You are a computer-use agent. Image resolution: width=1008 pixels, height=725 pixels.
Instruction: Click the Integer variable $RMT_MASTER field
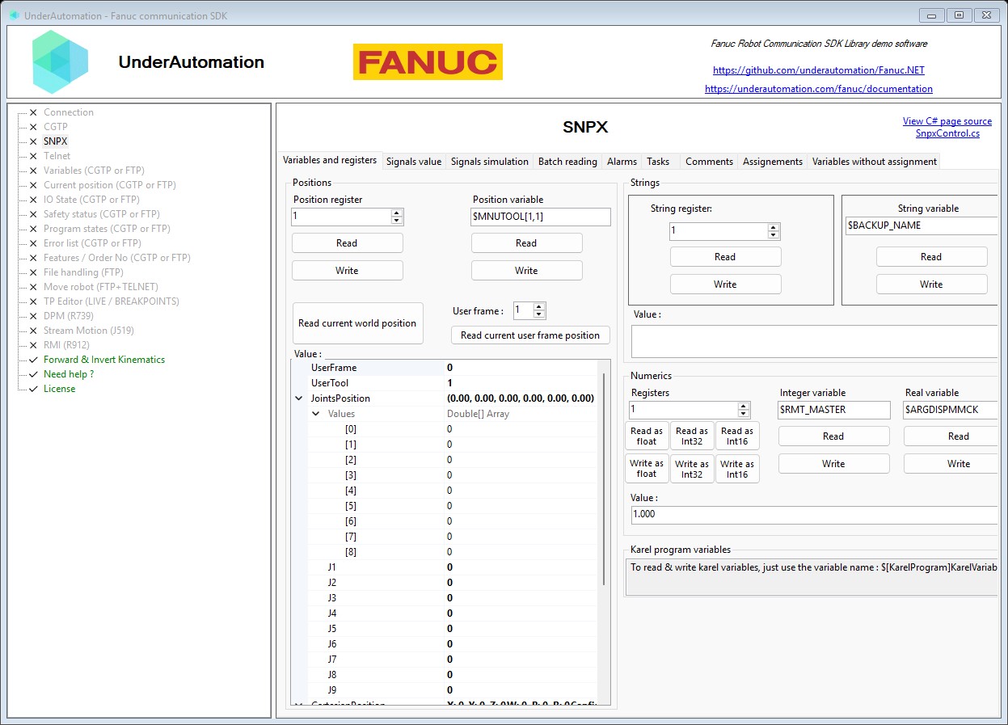tap(833, 410)
